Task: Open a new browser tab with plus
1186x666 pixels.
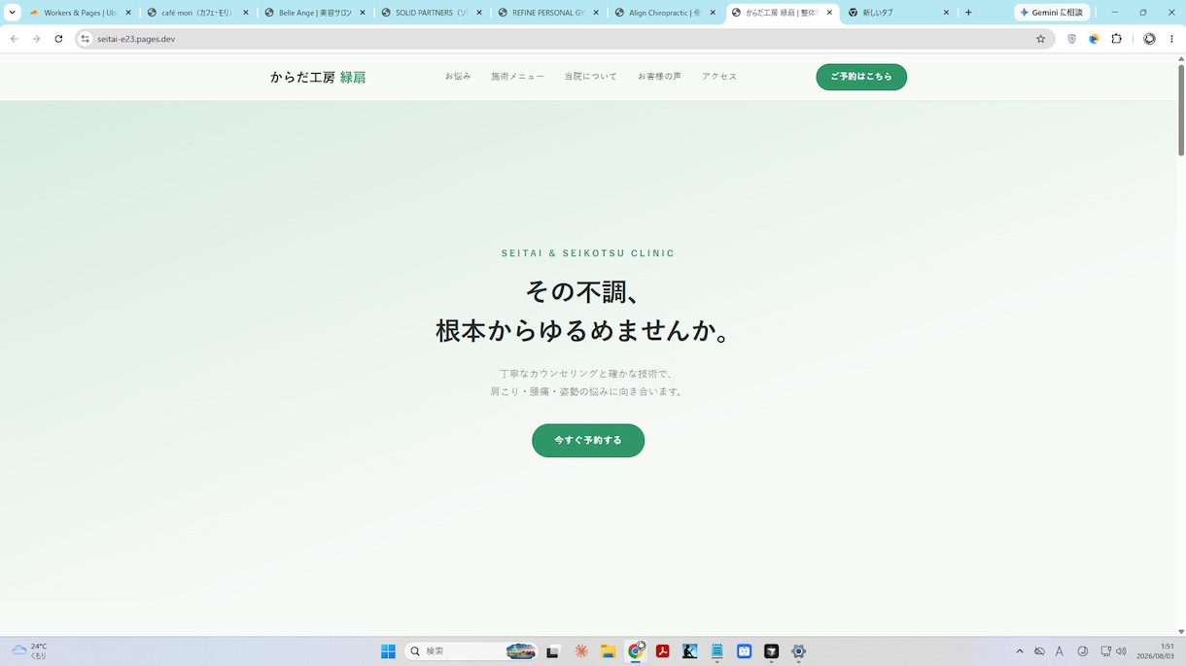Action: point(968,13)
